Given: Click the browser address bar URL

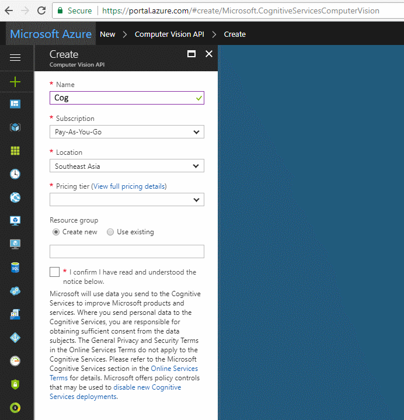Looking at the screenshot, I should click(x=241, y=11).
